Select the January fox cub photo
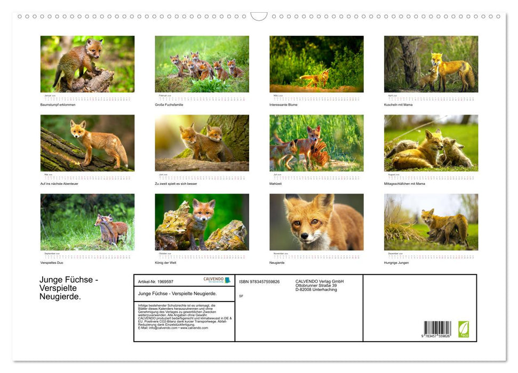 87,63
